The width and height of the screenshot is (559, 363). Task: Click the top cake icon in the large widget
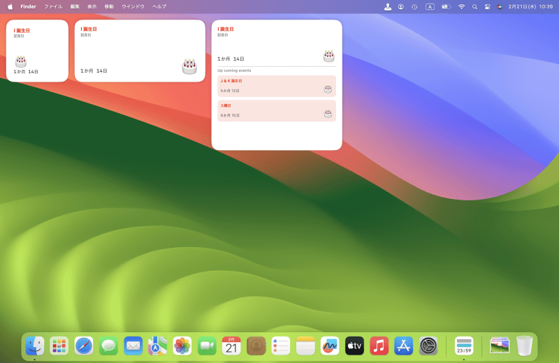pos(328,56)
